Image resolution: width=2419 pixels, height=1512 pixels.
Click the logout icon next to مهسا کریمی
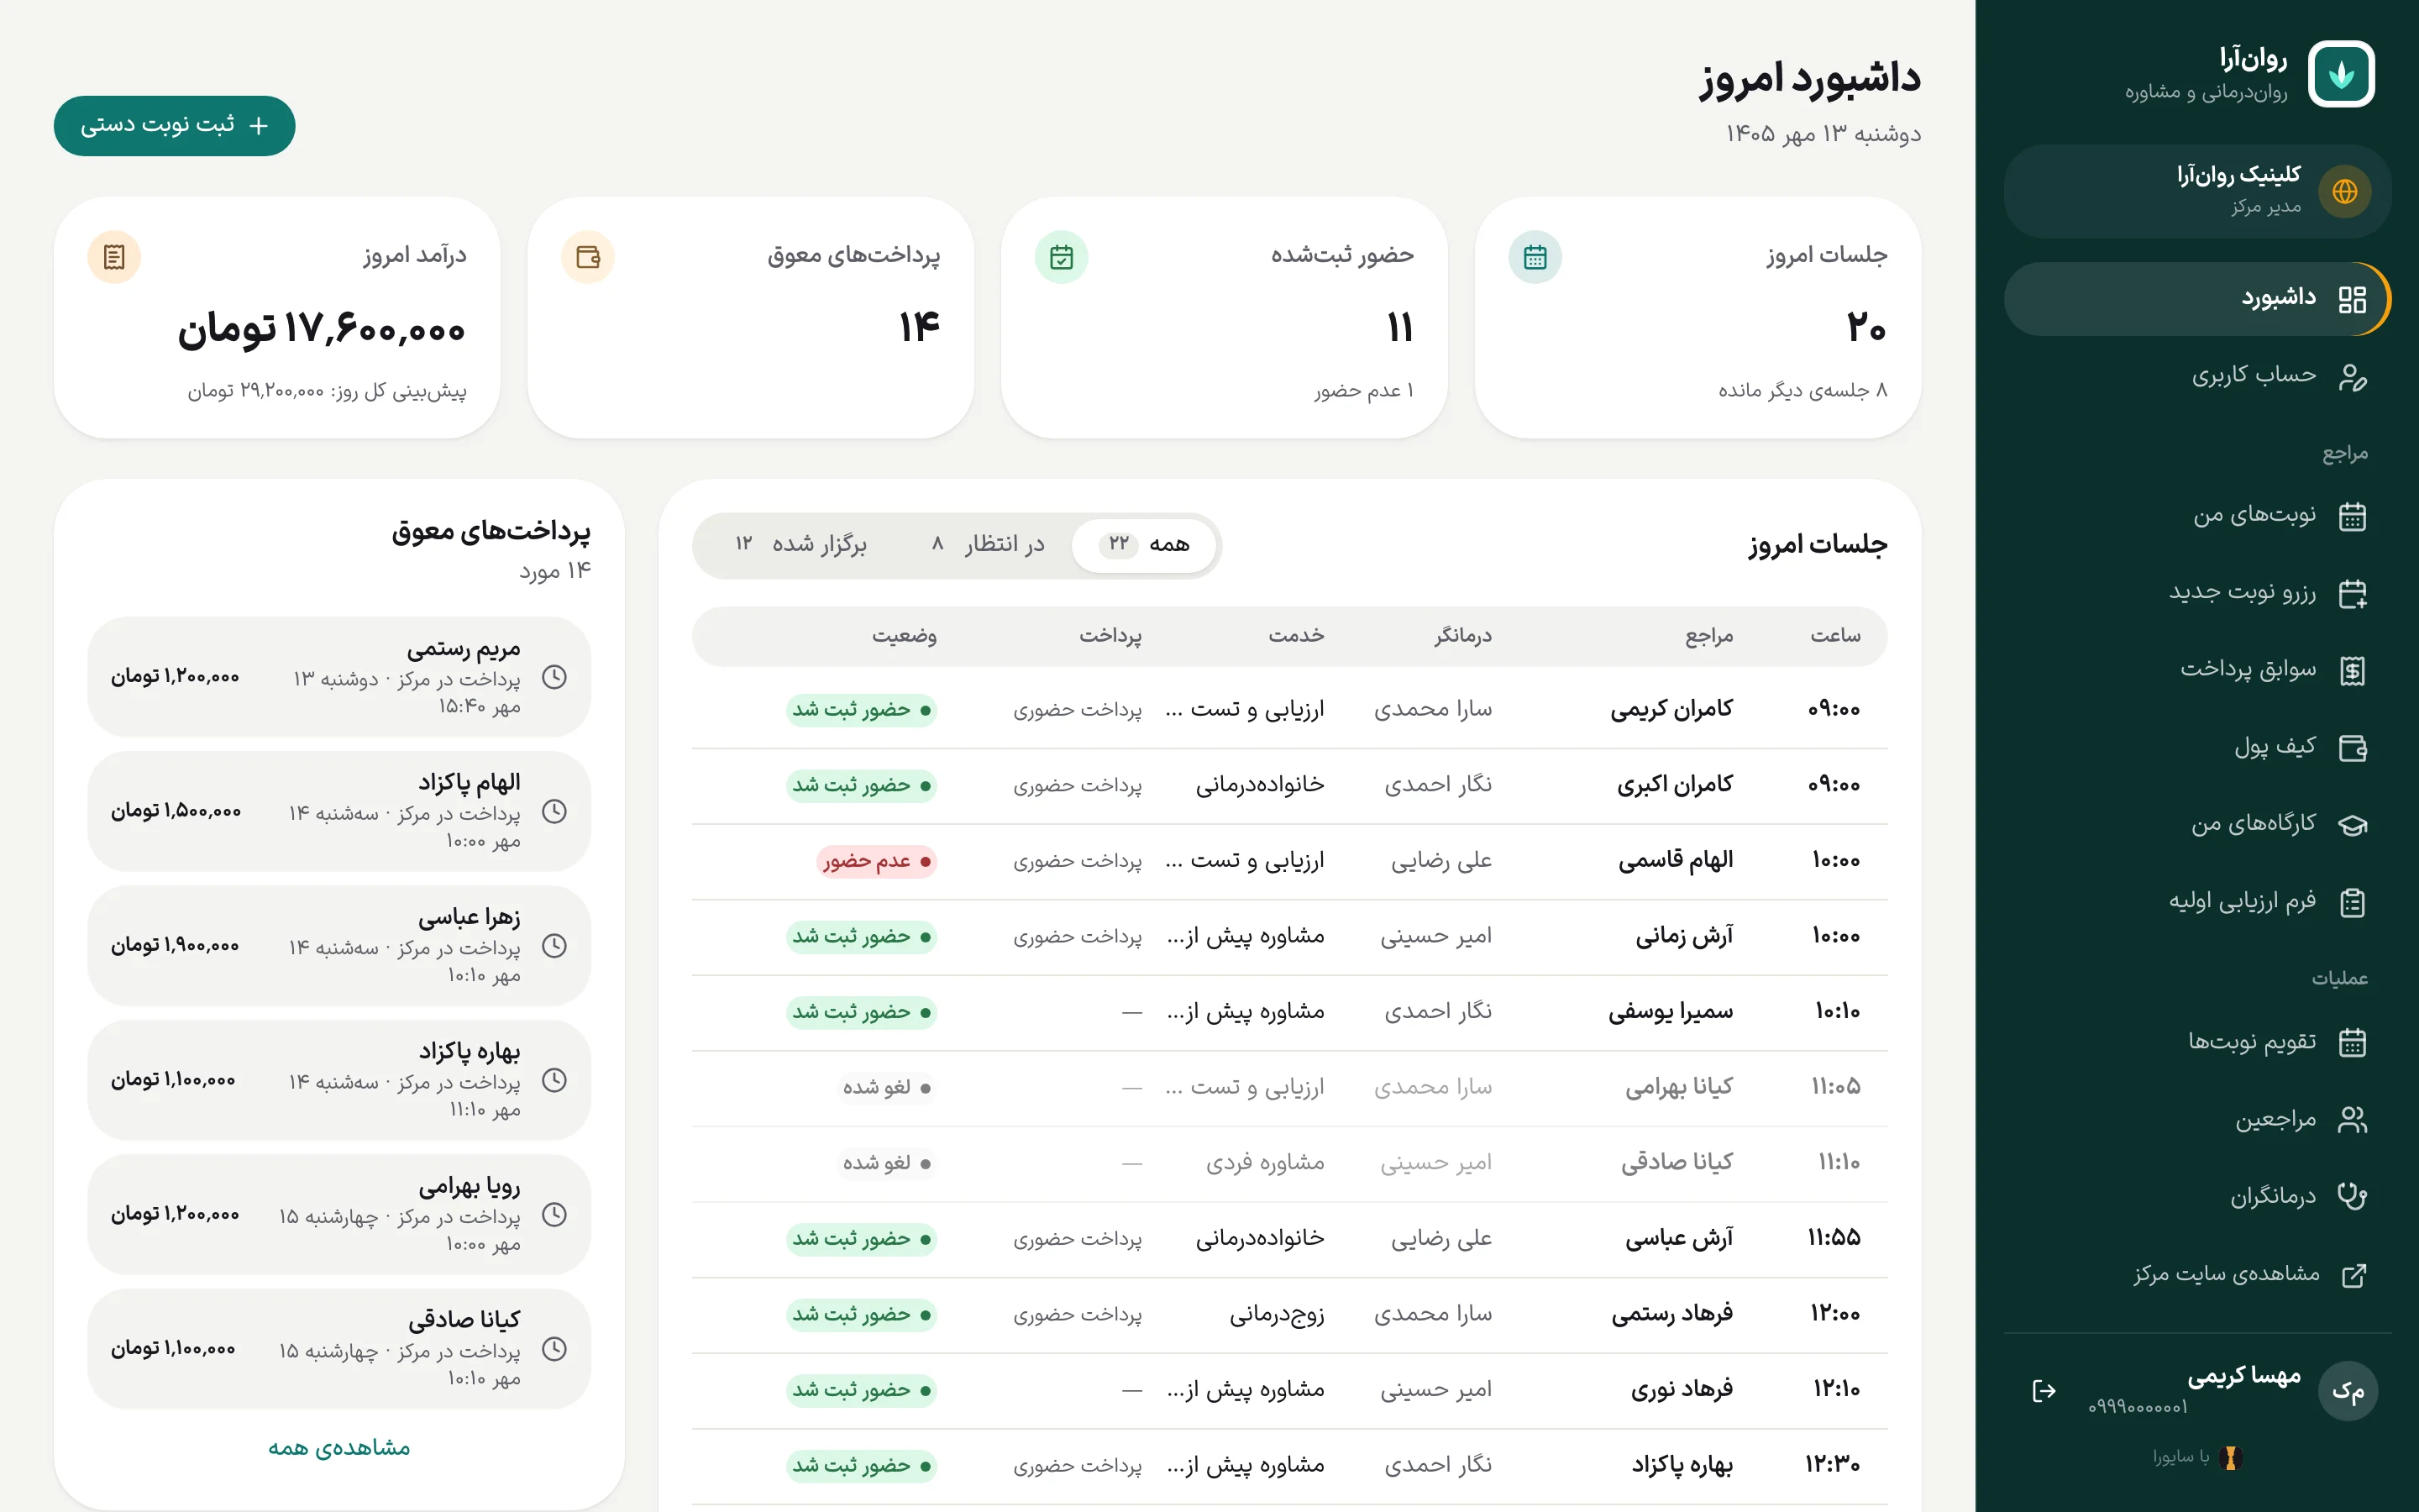[2044, 1390]
